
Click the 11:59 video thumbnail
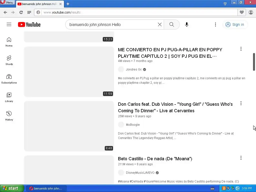pos(69,72)
